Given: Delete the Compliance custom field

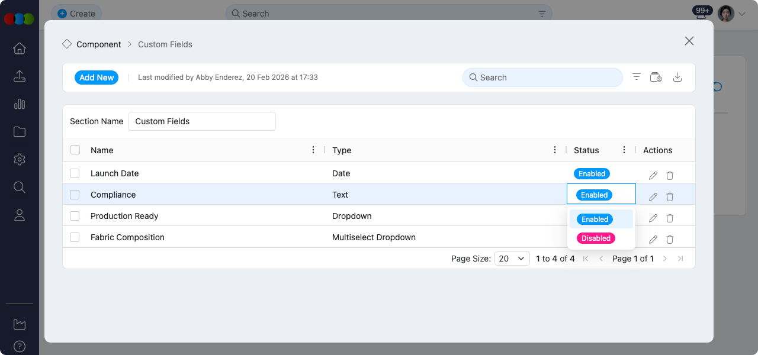Looking at the screenshot, I should 670,197.
